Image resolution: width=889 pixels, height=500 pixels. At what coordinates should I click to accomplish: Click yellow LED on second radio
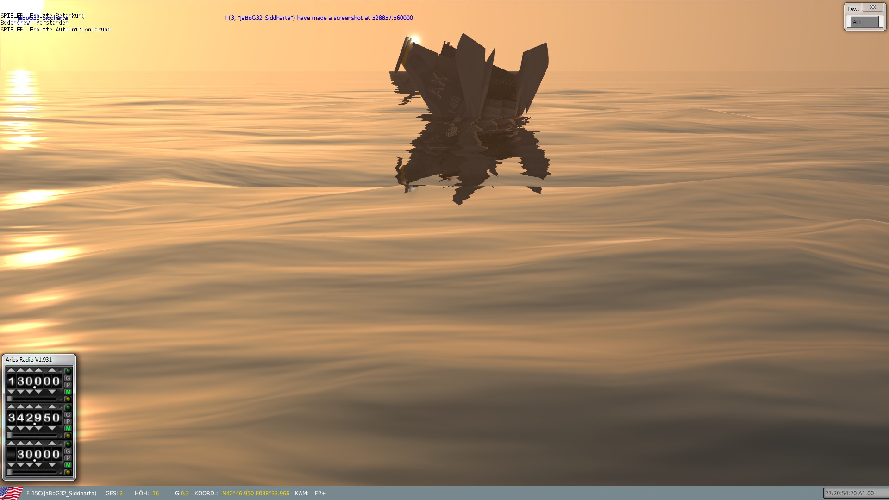click(x=68, y=435)
